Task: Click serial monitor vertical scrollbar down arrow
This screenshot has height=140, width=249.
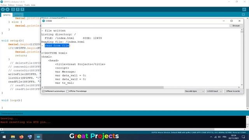Action: [x=242, y=85]
